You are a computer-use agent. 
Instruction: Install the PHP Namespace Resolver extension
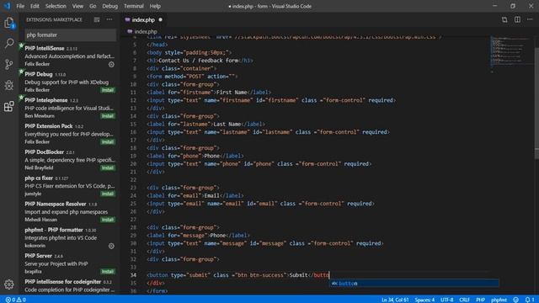(x=108, y=220)
